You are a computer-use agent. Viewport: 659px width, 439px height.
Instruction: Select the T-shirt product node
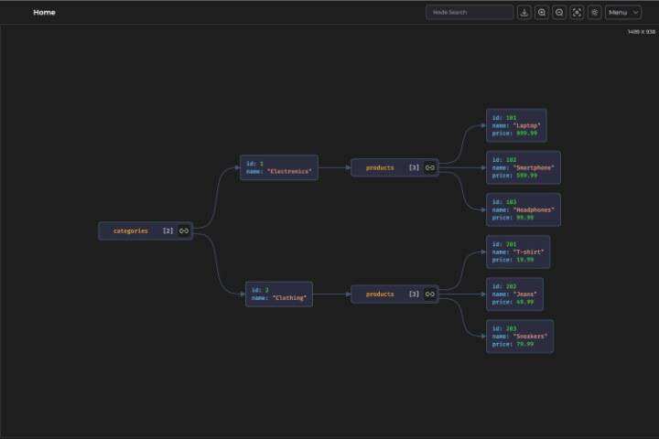pyautogui.click(x=518, y=252)
